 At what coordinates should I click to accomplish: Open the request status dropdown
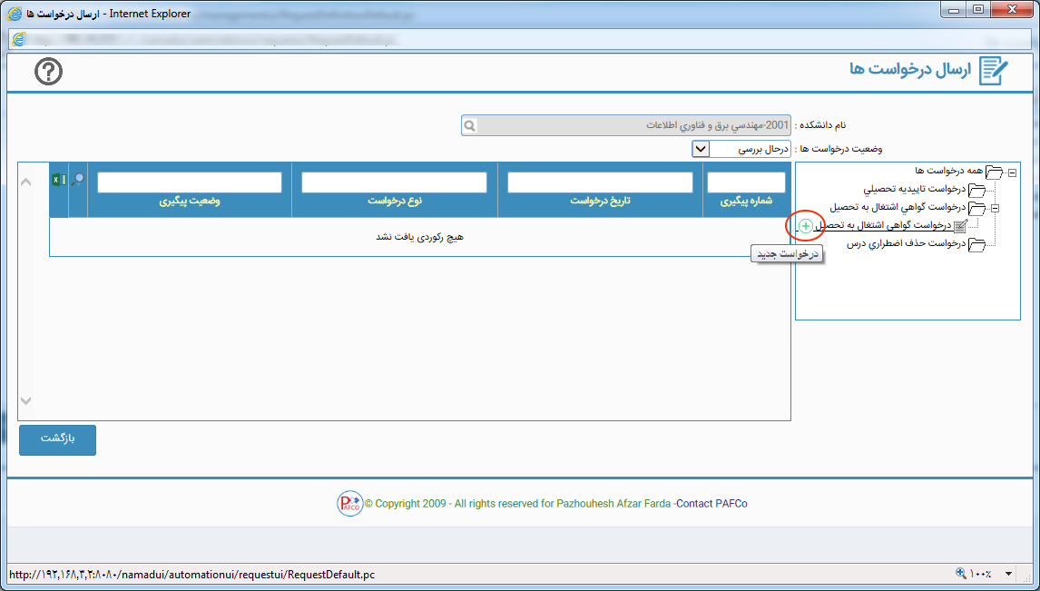pos(701,148)
